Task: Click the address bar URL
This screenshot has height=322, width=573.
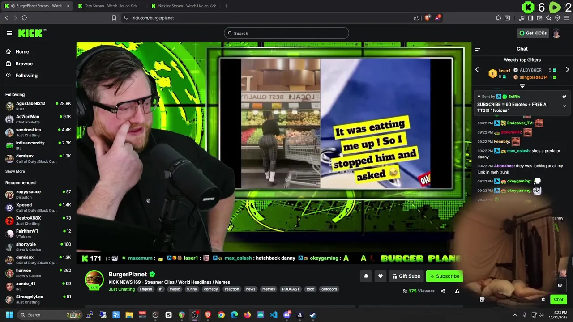Action: [x=153, y=18]
